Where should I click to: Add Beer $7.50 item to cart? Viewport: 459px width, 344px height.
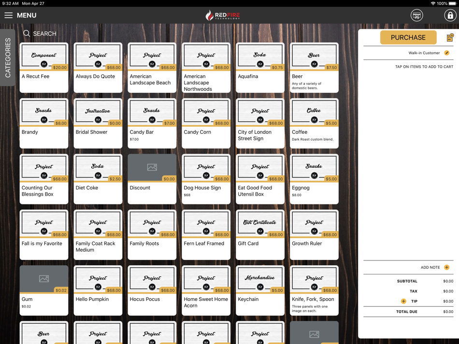pyautogui.click(x=314, y=68)
